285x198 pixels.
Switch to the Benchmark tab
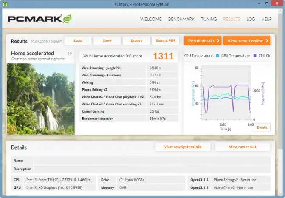coord(181,19)
